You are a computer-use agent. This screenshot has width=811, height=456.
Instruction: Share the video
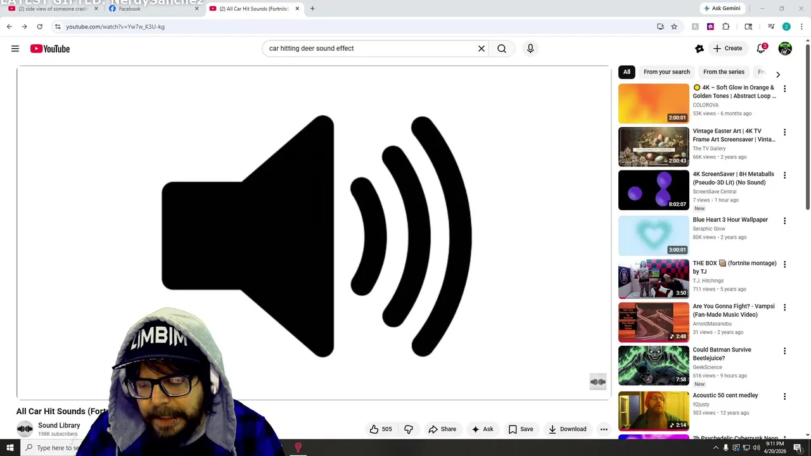coord(442,429)
